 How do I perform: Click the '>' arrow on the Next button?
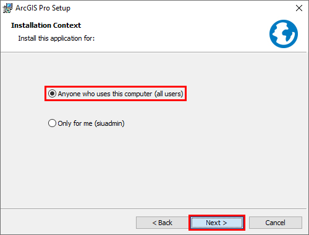coord(225,223)
